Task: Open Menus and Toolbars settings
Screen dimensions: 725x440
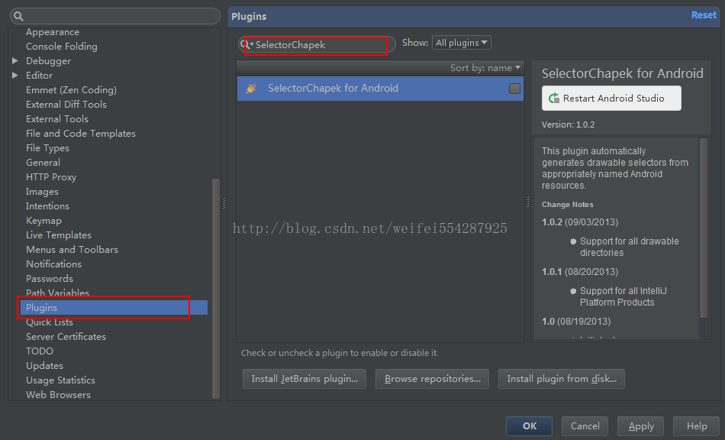Action: click(72, 249)
